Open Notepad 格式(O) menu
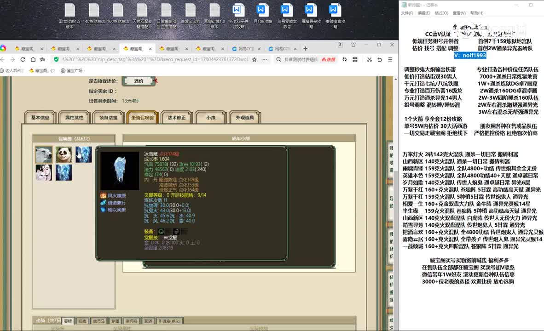Viewport: 544px width, 331px height. (441, 13)
